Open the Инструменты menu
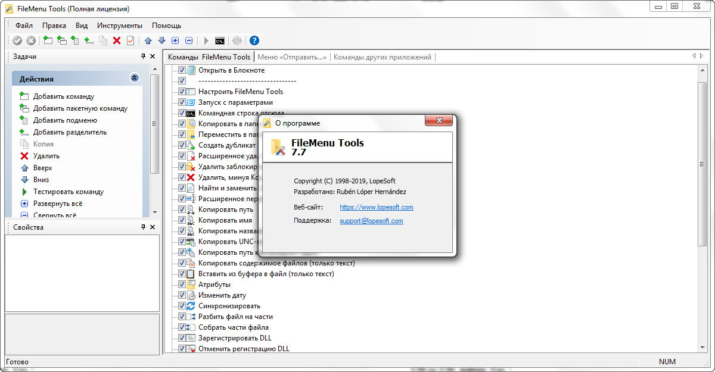The height and width of the screenshot is (372, 715). (x=120, y=26)
